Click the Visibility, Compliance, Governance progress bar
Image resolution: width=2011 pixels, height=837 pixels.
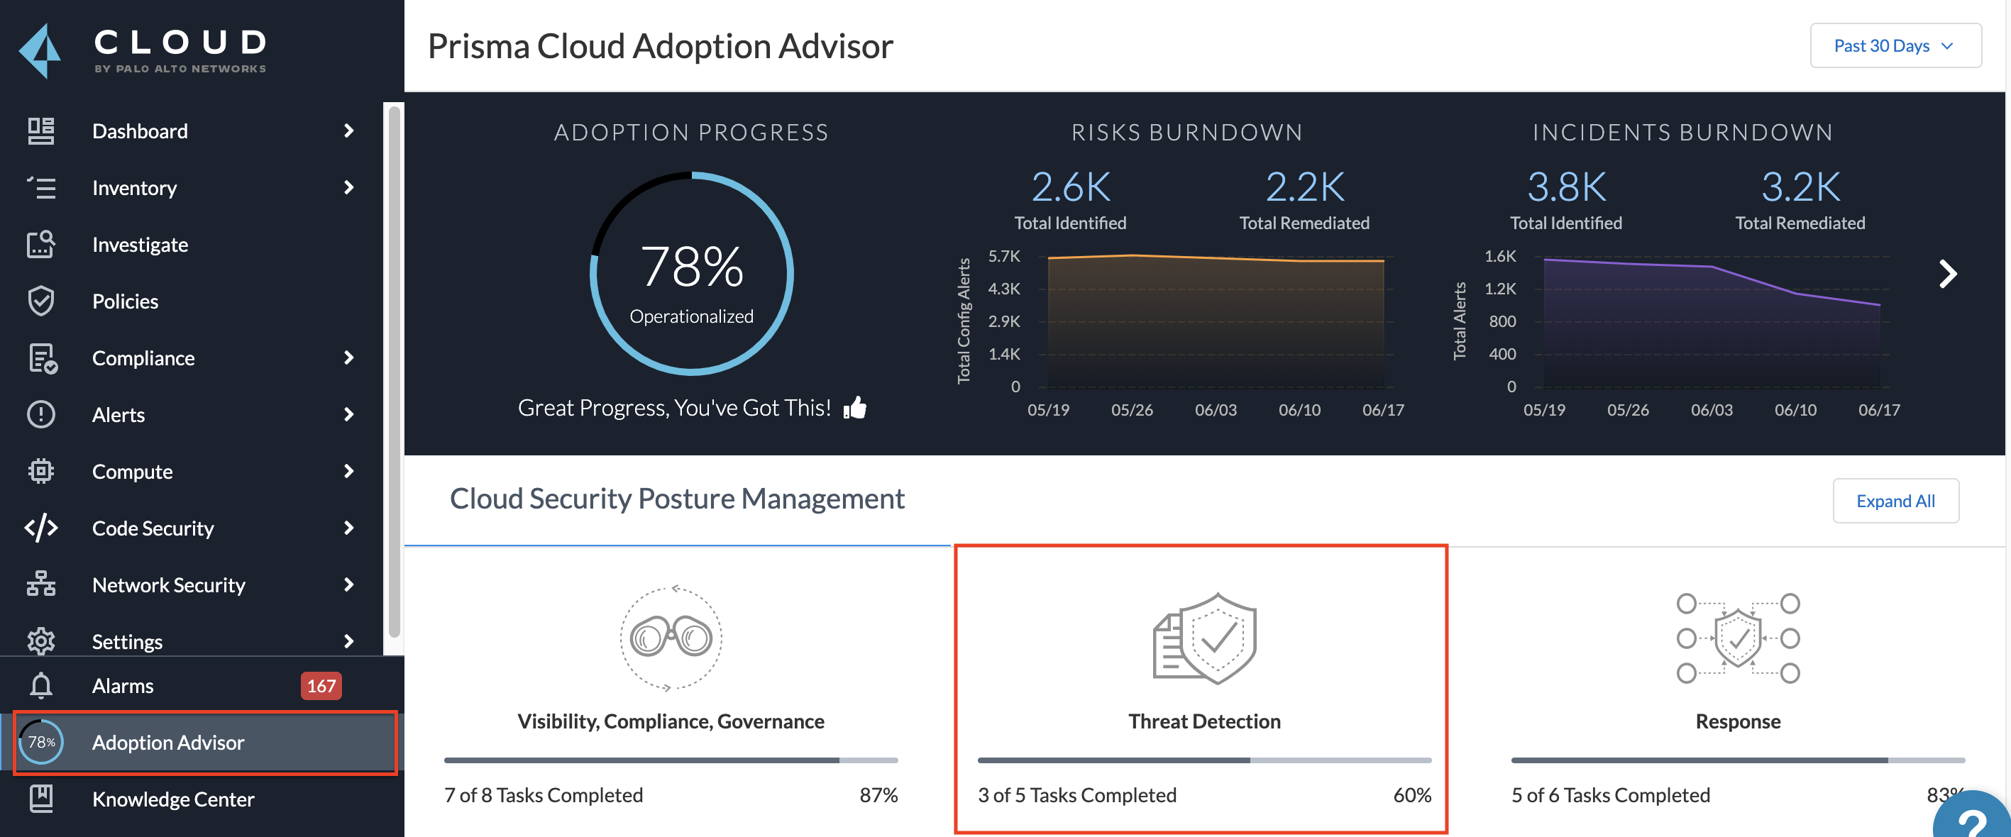point(670,760)
